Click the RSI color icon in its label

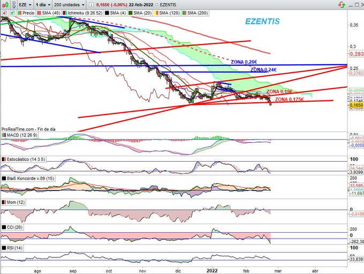click(4, 248)
